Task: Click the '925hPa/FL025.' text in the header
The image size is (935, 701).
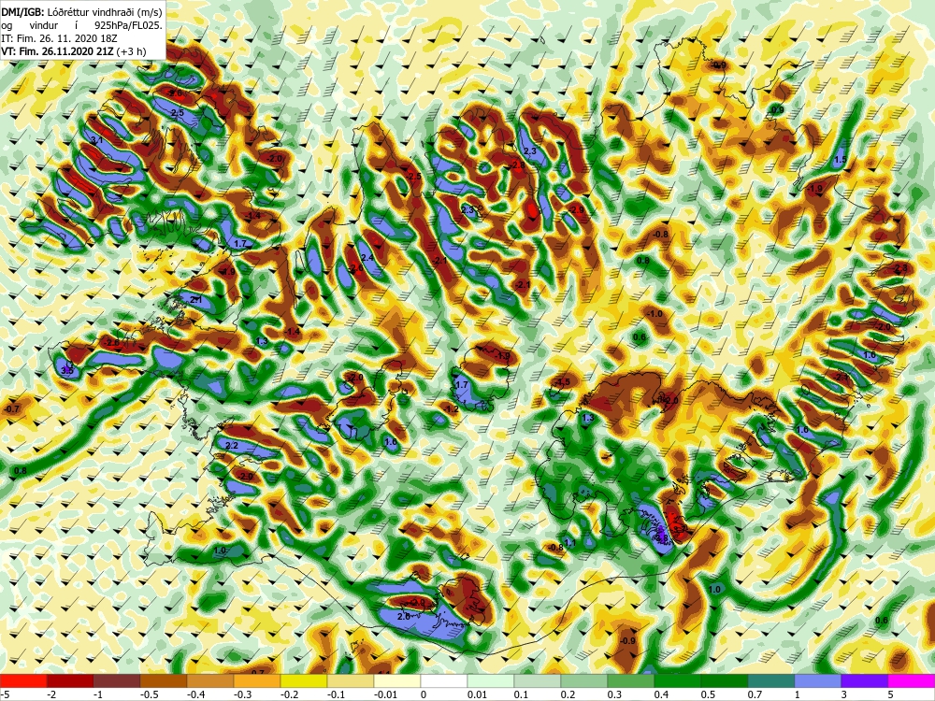Action: point(128,25)
